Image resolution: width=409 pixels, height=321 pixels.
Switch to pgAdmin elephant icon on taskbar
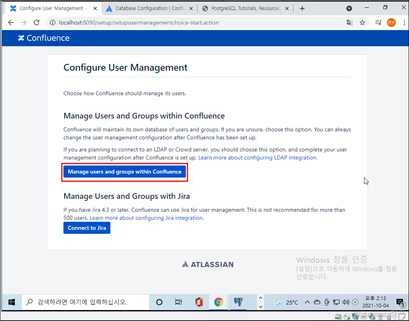238,302
